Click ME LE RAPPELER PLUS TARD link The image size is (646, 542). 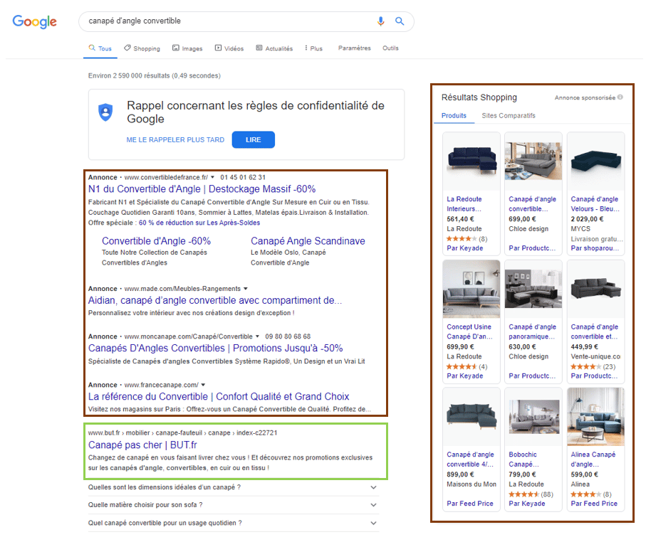pyautogui.click(x=175, y=140)
